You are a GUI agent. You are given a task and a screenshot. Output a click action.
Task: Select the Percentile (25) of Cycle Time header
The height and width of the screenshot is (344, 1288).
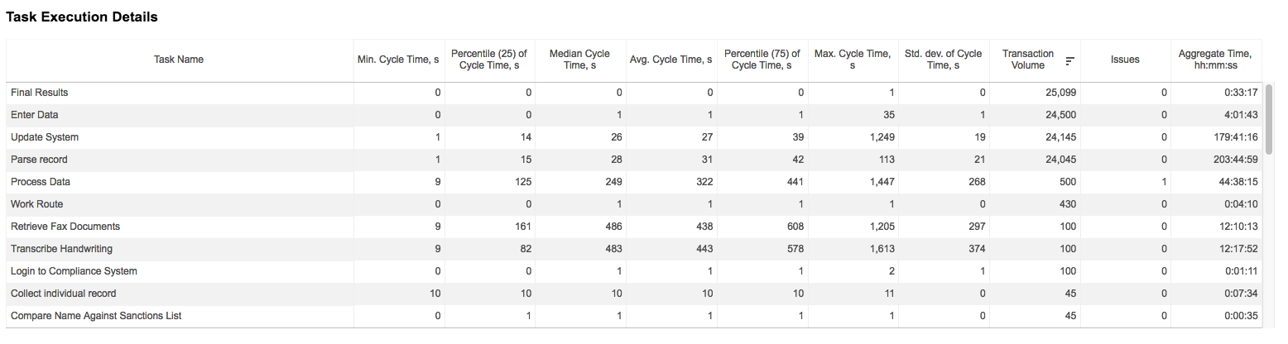tap(489, 60)
